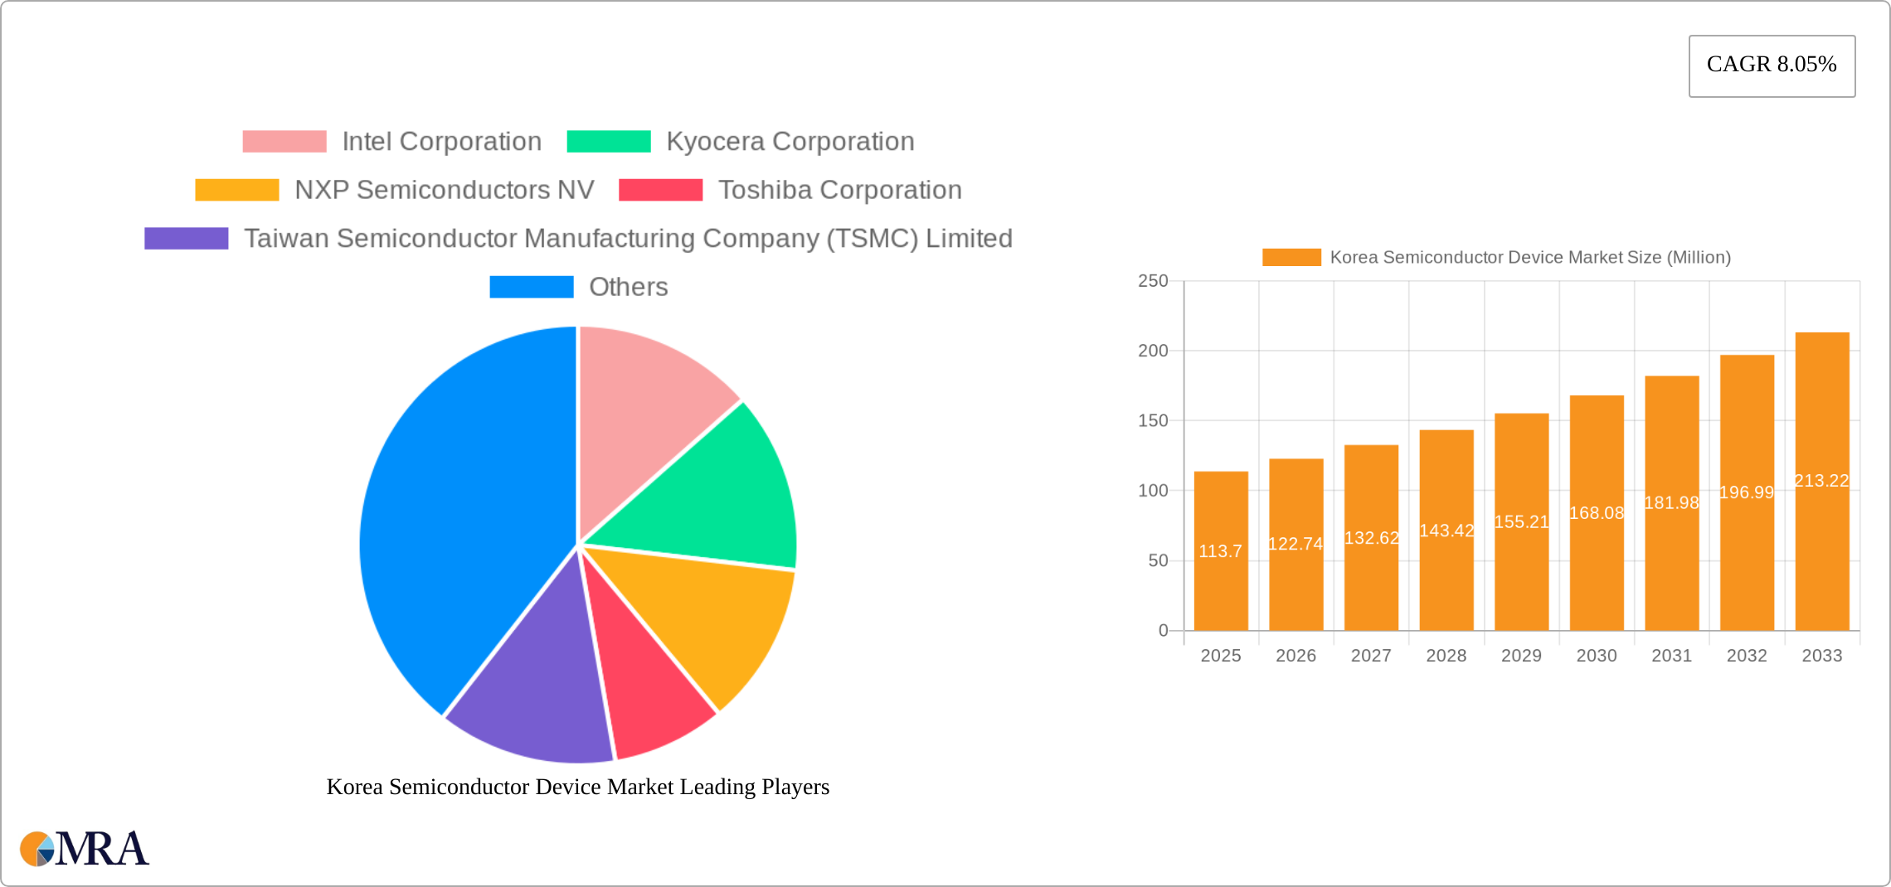
Task: Toggle the Toshiba Corporation legend label
Action: click(839, 190)
